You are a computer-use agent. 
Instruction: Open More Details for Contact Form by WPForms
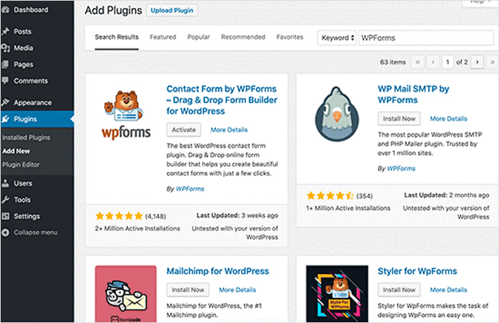click(x=229, y=129)
